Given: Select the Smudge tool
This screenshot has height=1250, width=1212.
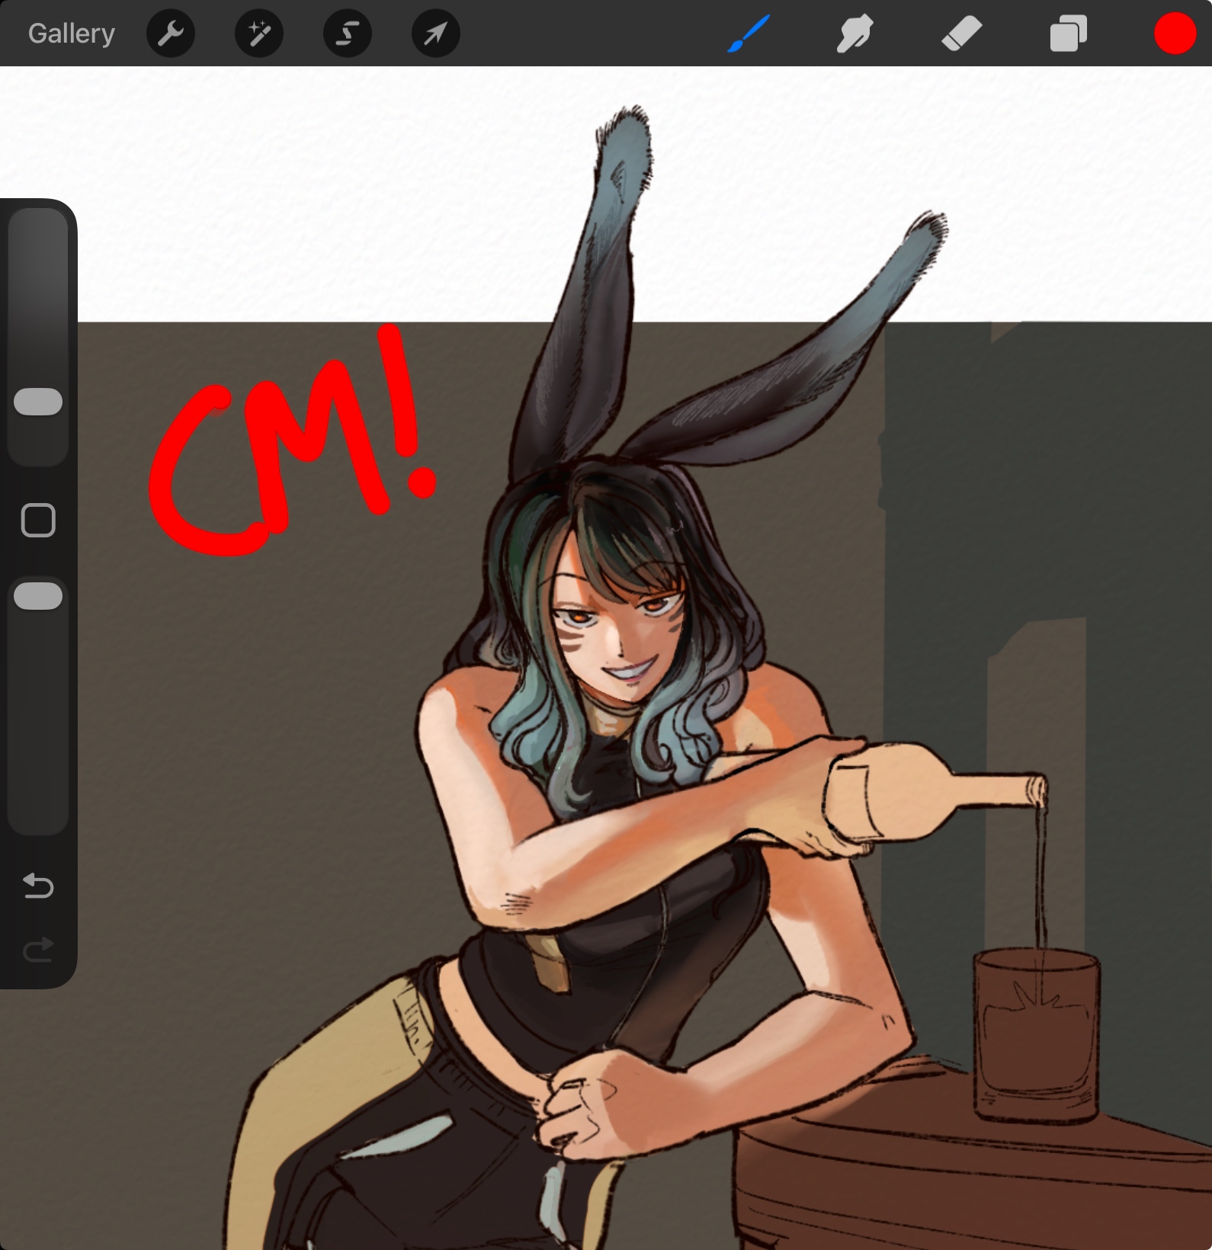Looking at the screenshot, I should click(854, 34).
